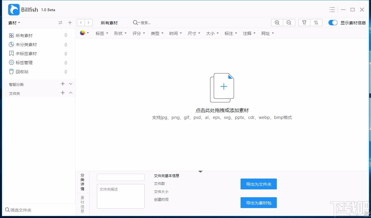Click the 导出为文件夹 button
This screenshot has height=218, width=371.
tap(258, 184)
